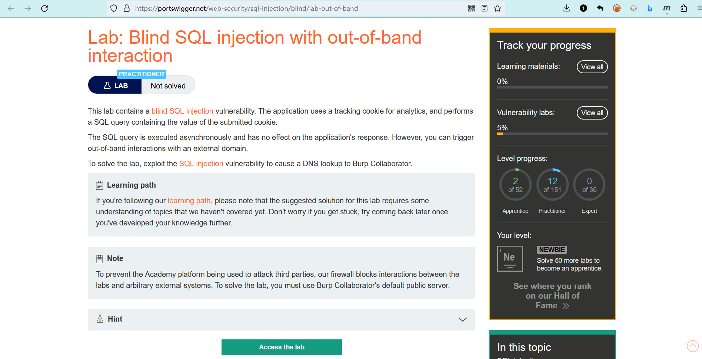Toggle reader view icon in address bar
702x359 pixels.
click(x=485, y=8)
